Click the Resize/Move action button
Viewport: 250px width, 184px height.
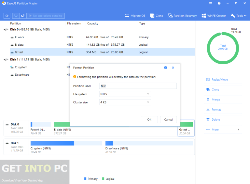click(223, 80)
